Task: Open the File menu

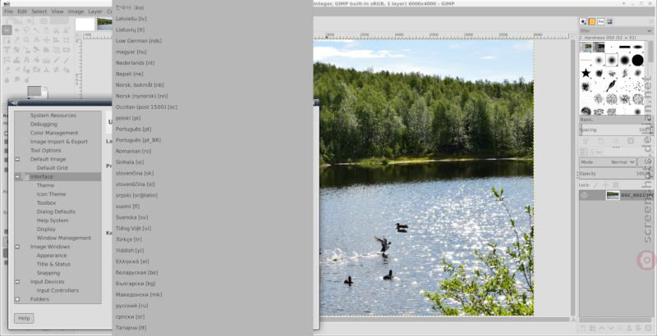Action: [x=8, y=11]
